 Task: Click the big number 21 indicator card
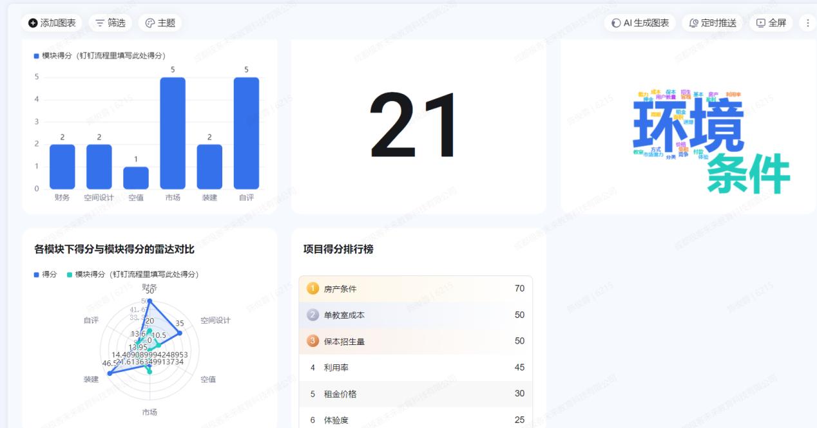coord(416,126)
